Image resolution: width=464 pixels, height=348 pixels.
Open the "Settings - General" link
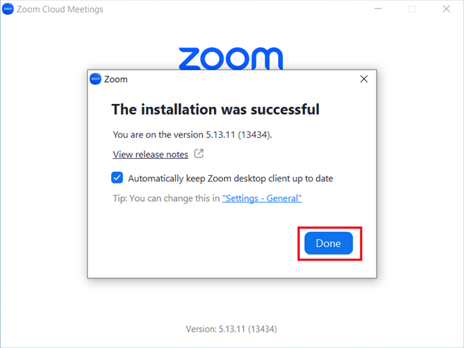point(262,198)
